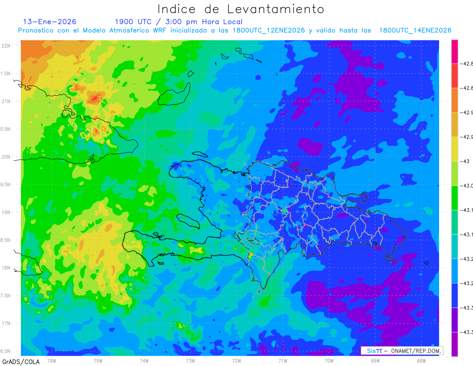473x366 pixels.
Task: Click the '19N' latitude label
Action: pyautogui.click(x=6, y=212)
